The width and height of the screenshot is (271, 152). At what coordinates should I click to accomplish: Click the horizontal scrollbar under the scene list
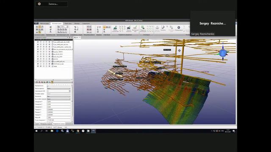53,80
